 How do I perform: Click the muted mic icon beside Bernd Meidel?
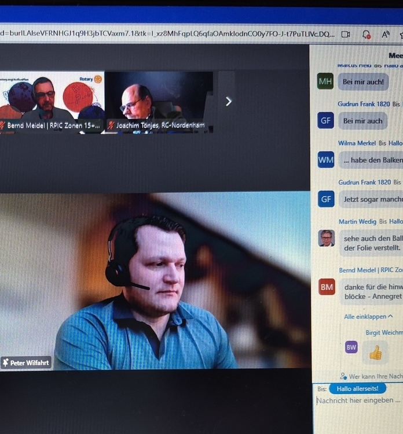pyautogui.click(x=2, y=125)
